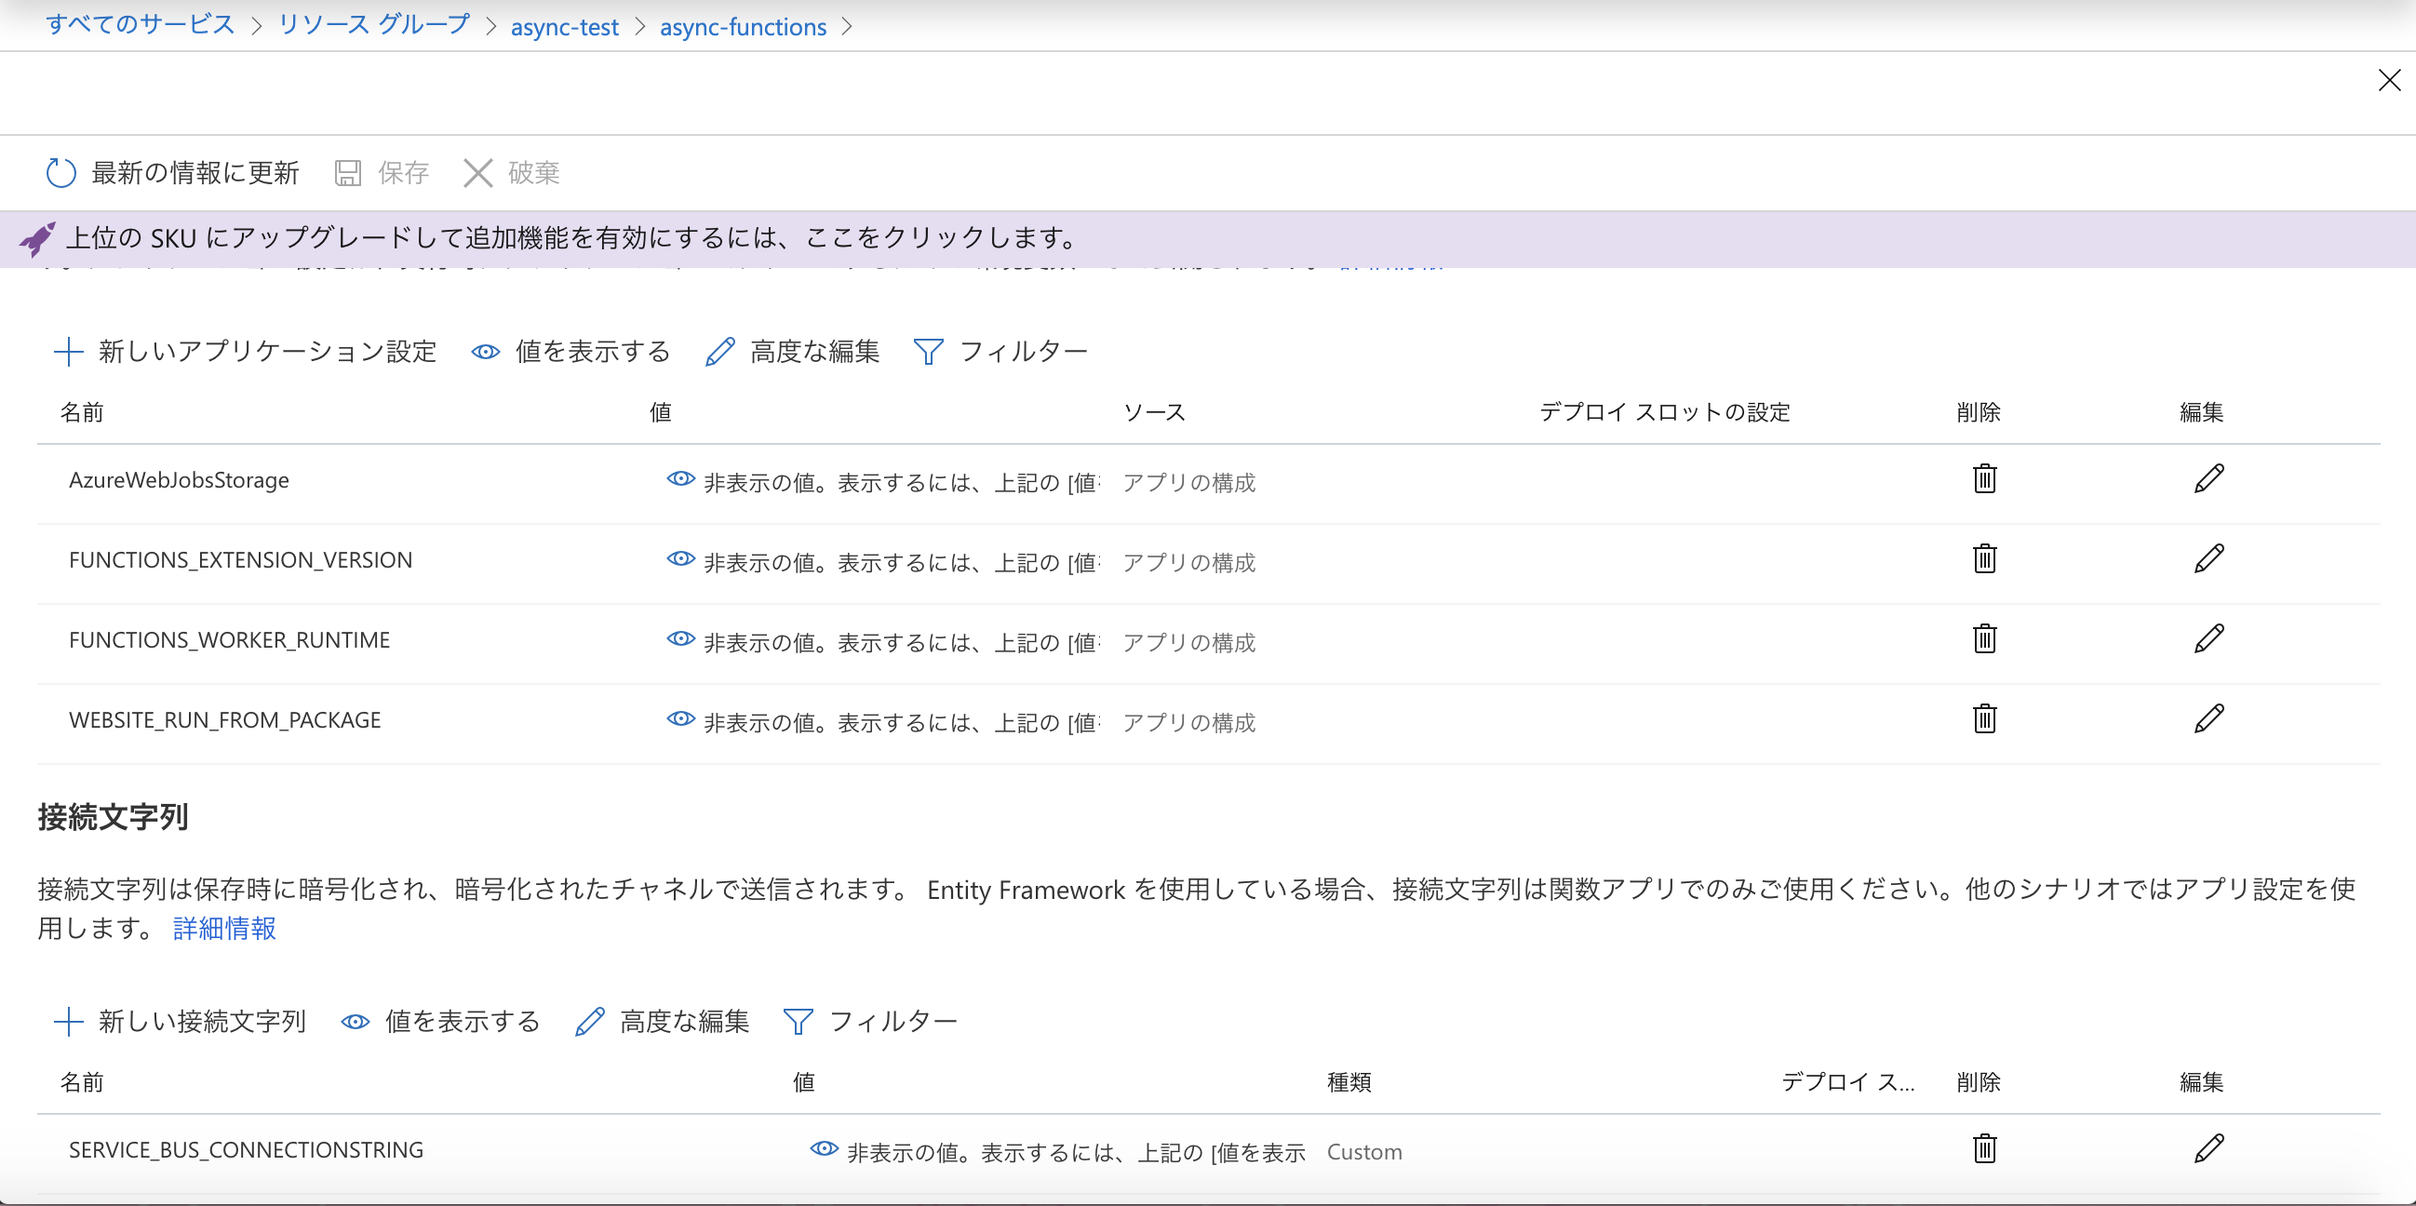Click アプリの構成 in the AzureWebJobsStorage row
2416x1206 pixels.
point(1188,482)
